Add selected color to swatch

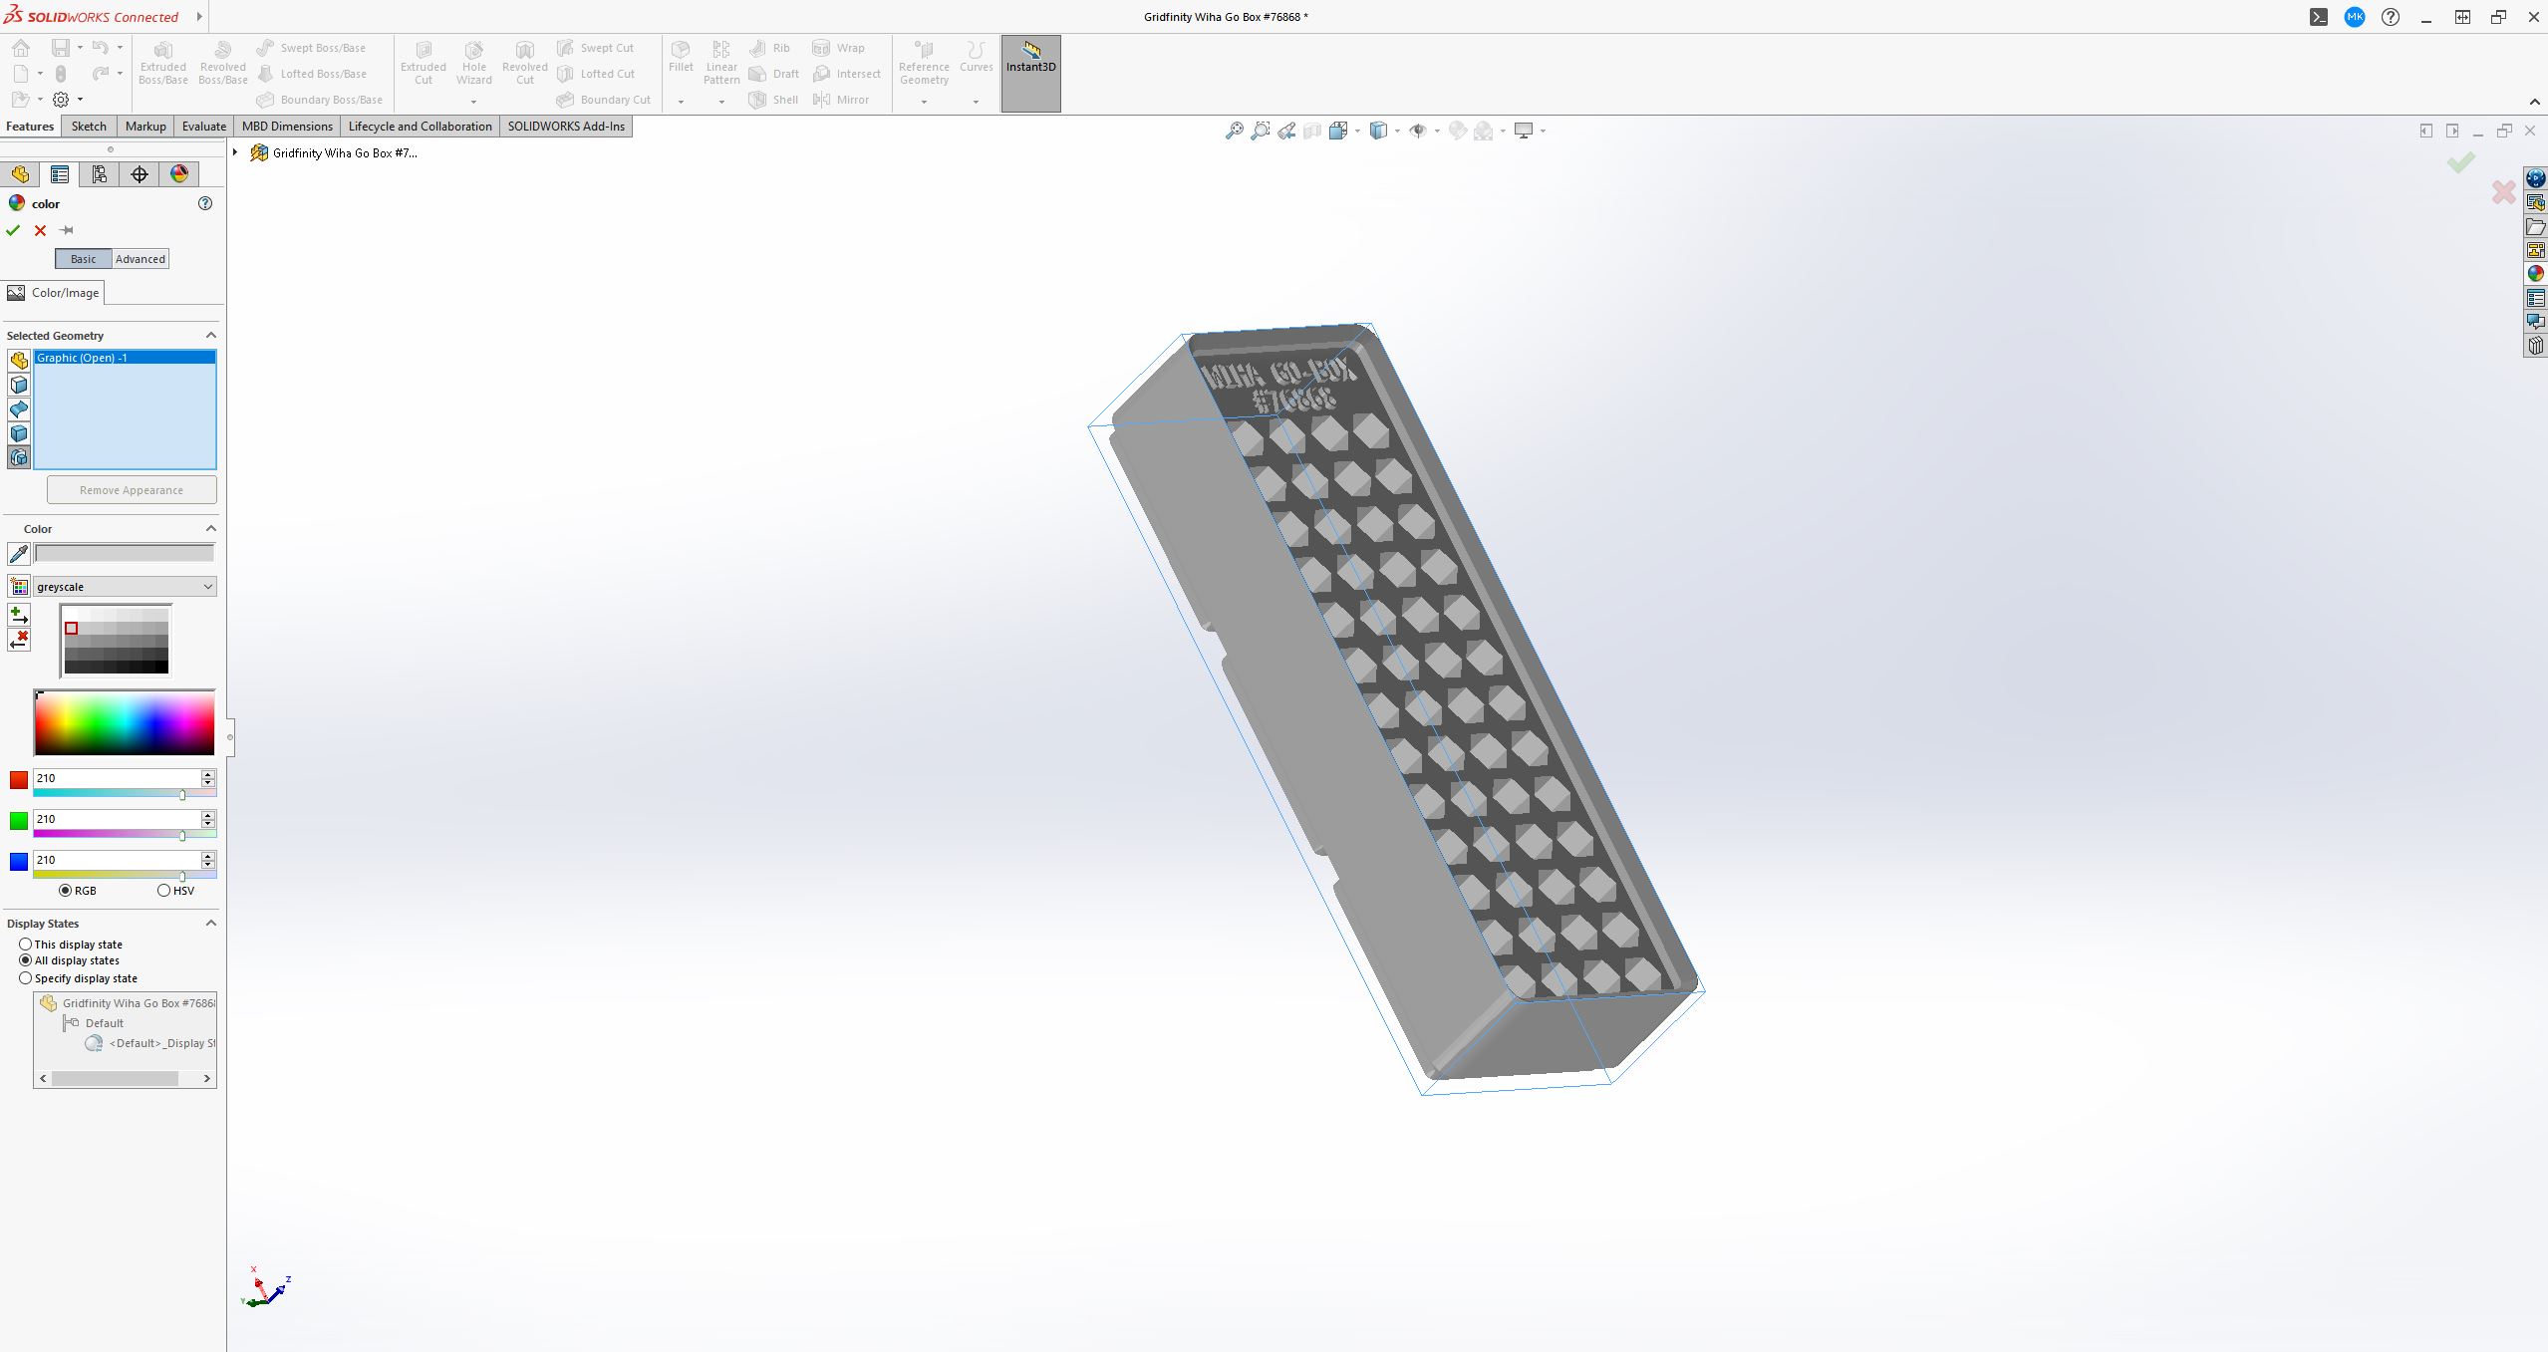pyautogui.click(x=18, y=615)
